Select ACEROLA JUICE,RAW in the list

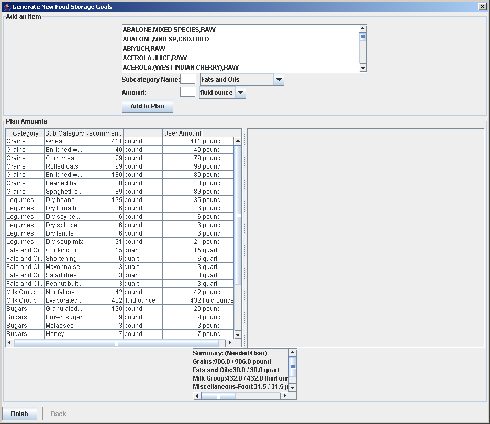coord(154,58)
